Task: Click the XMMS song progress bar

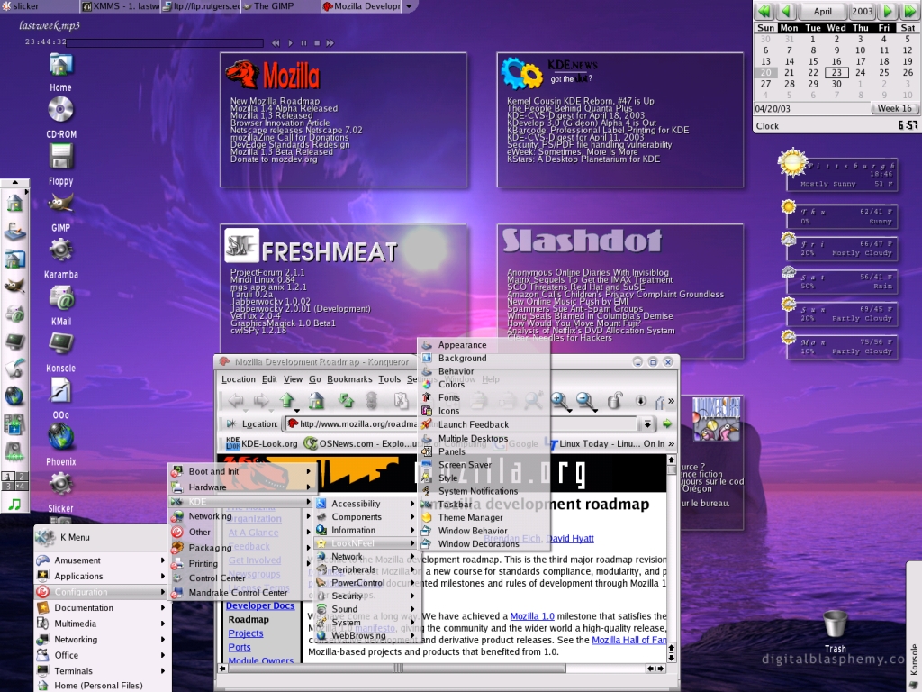Action: click(x=165, y=43)
